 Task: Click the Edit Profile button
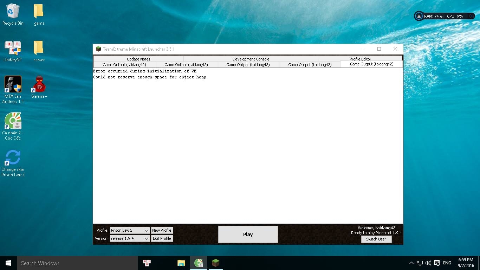pyautogui.click(x=162, y=238)
